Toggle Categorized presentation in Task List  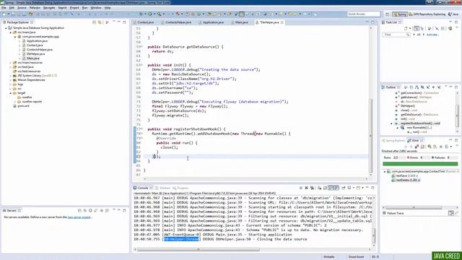point(417,29)
